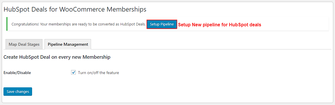Click the Save changes button

point(18,91)
